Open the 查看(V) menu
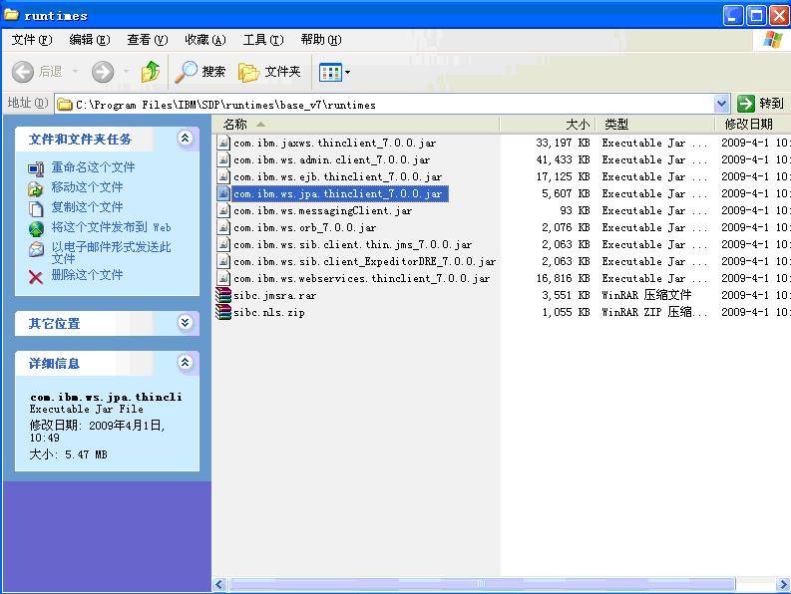 pyautogui.click(x=148, y=39)
